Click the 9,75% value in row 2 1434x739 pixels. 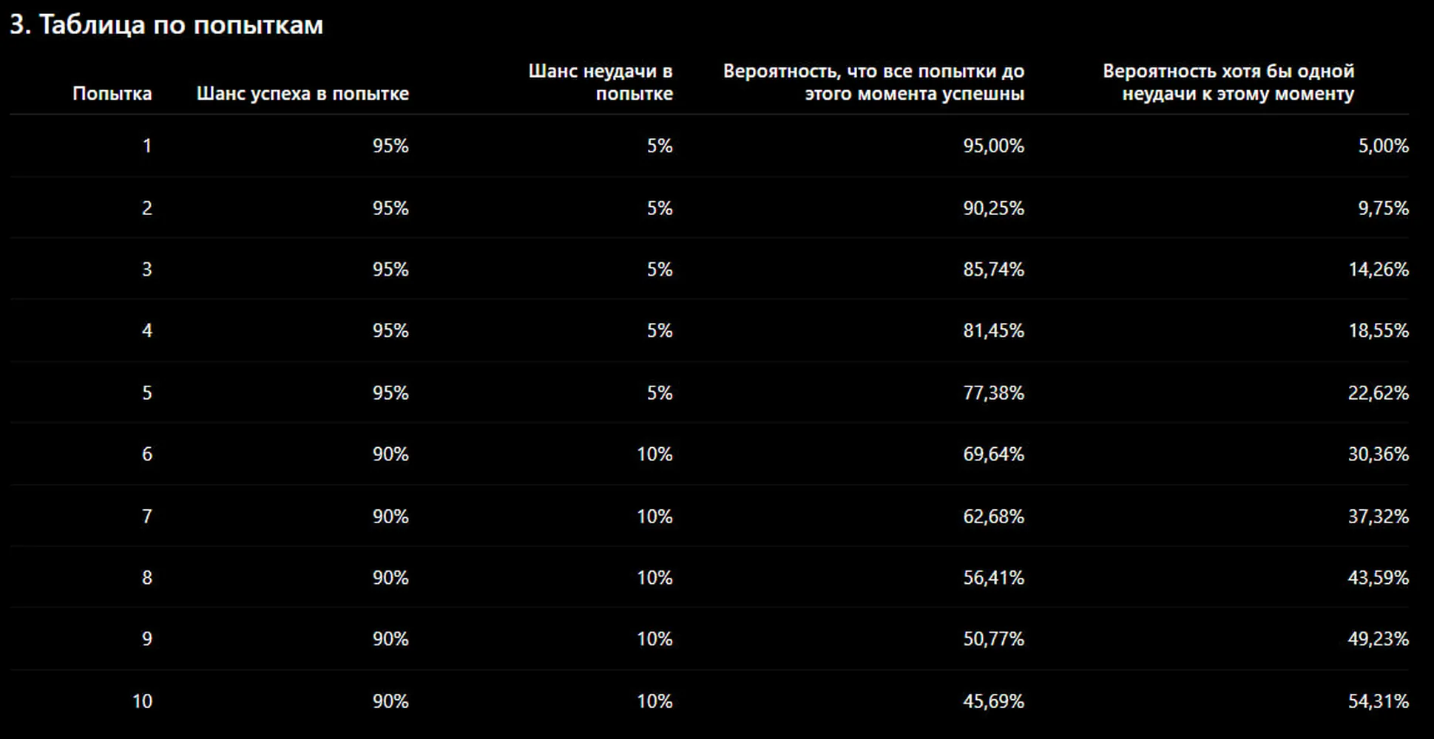(1383, 208)
